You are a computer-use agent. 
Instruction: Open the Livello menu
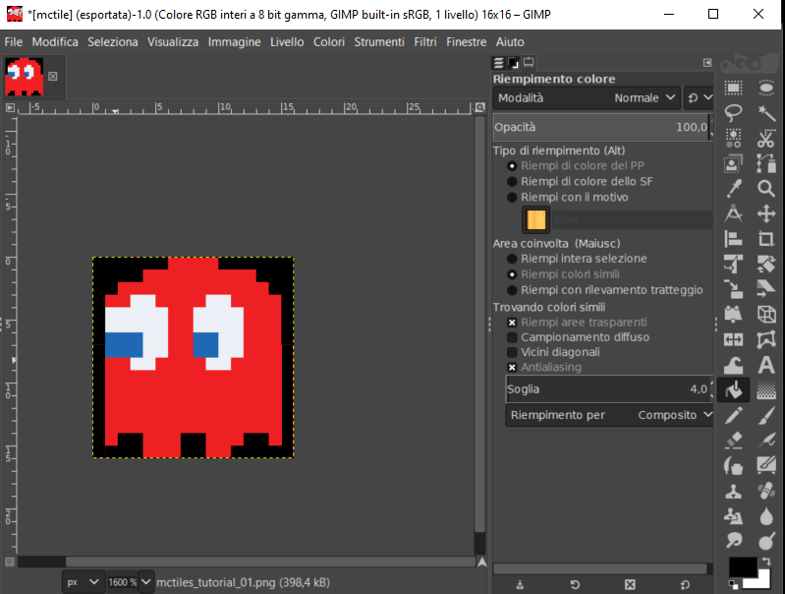(287, 42)
